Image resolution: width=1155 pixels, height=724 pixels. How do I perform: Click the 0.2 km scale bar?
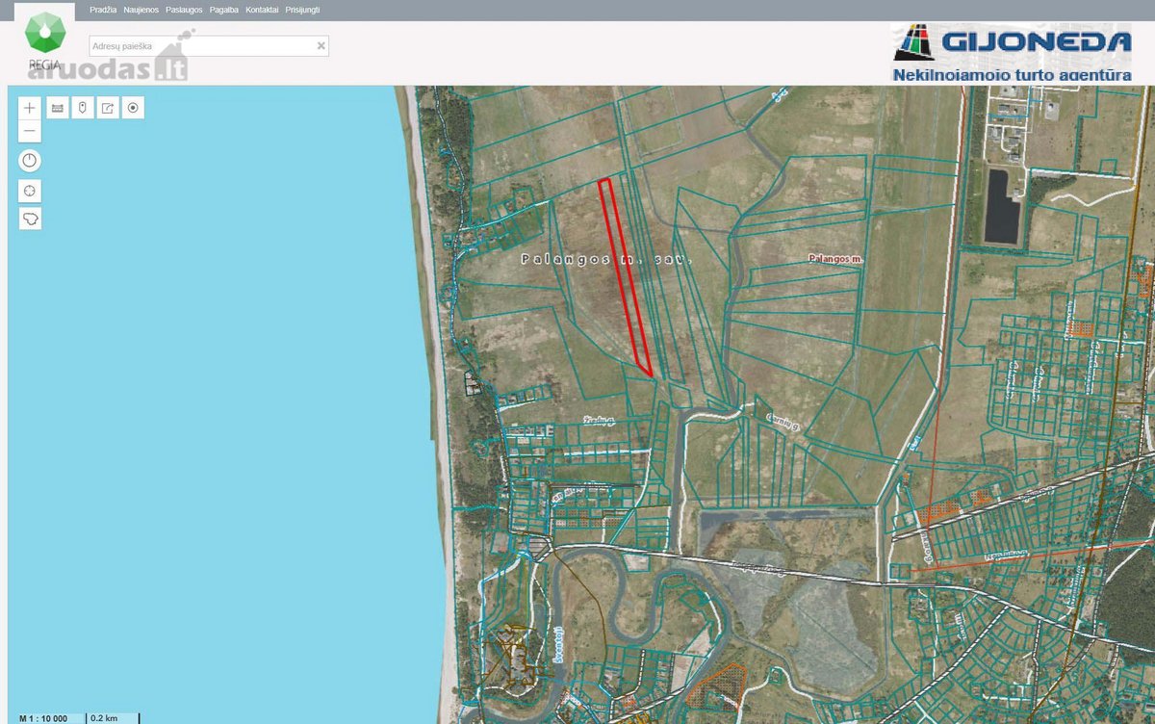point(113,718)
